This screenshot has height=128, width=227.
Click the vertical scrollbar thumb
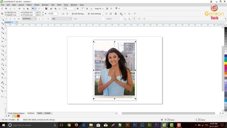[x=223, y=69]
